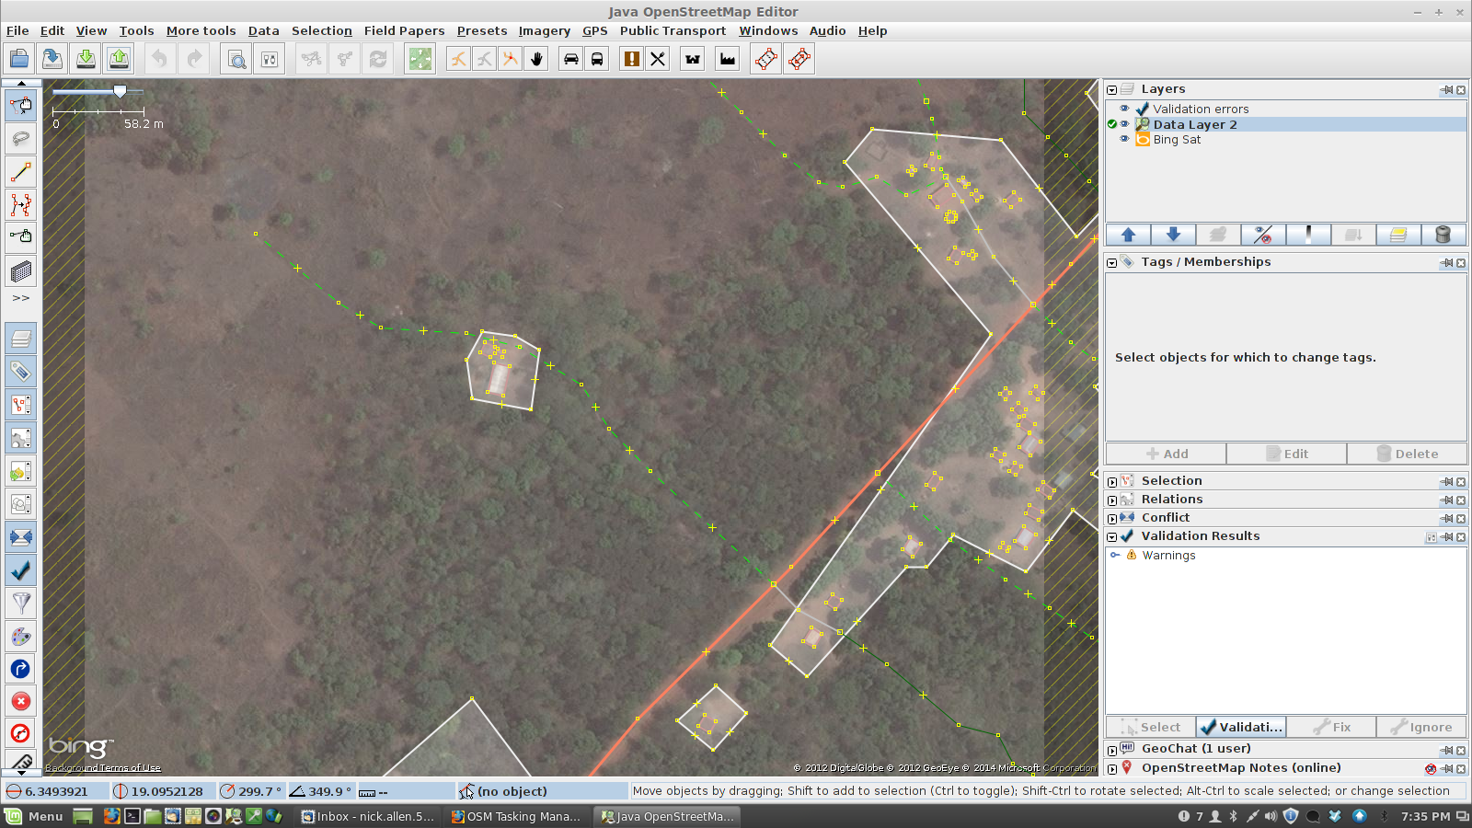Viewport: 1472px width, 828px height.
Task: Open the Public Transport menu
Action: 673,30
